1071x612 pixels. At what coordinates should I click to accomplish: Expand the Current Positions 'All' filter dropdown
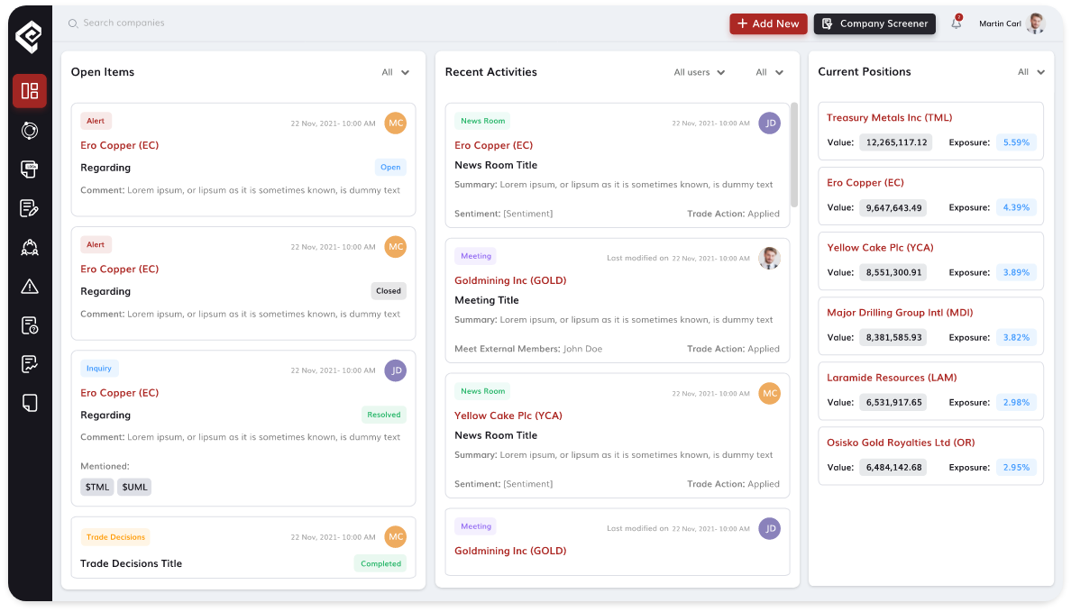pos(1031,72)
